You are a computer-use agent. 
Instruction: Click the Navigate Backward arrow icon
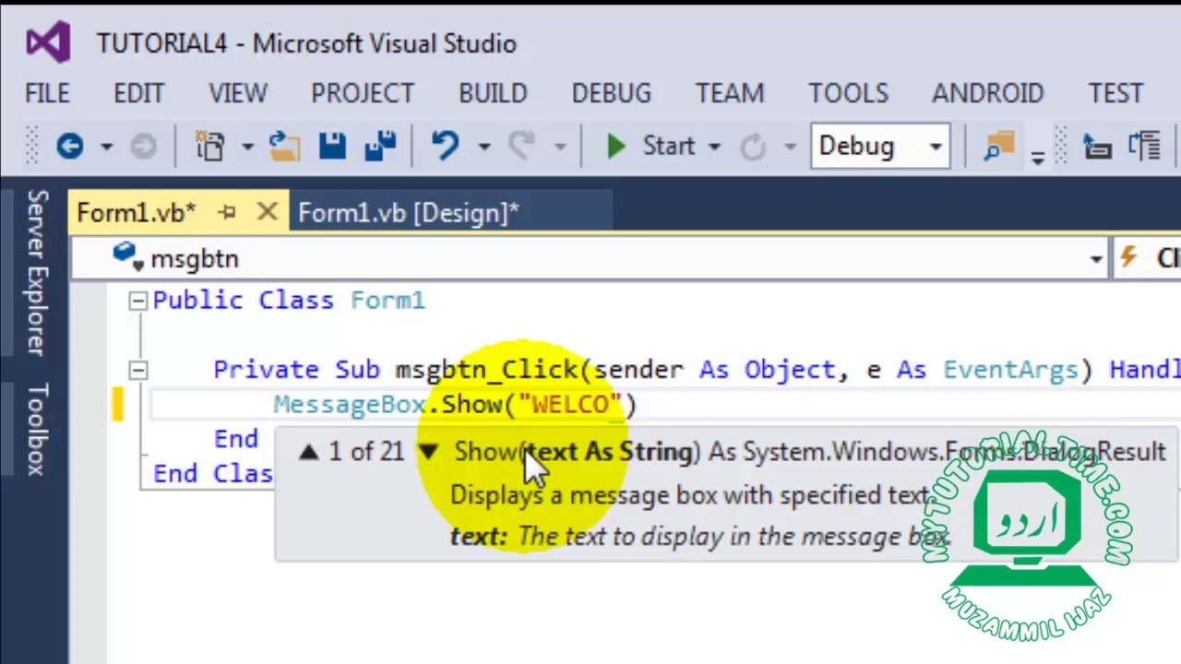tap(70, 147)
